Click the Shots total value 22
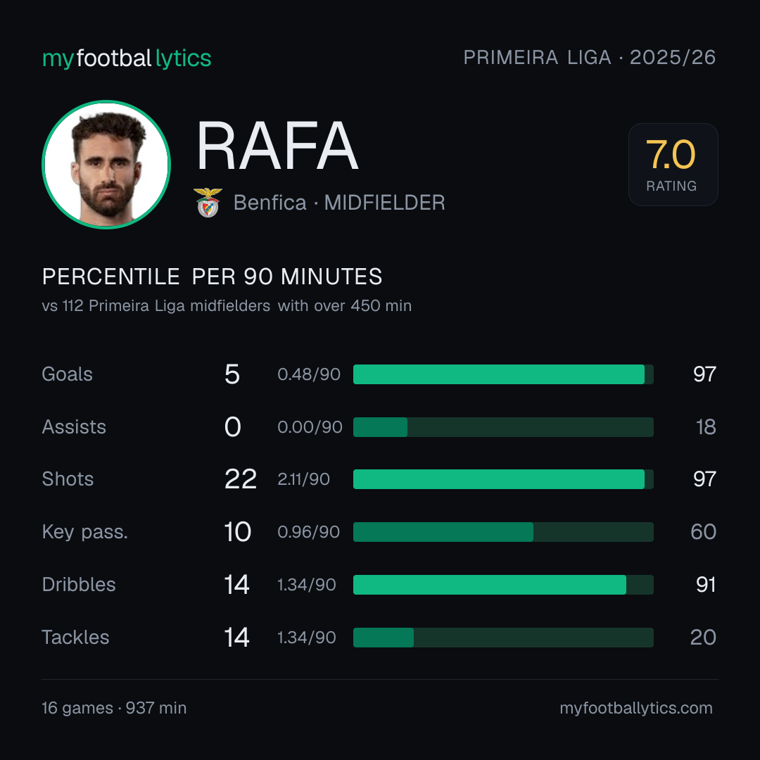Viewport: 760px width, 760px height. coord(241,479)
